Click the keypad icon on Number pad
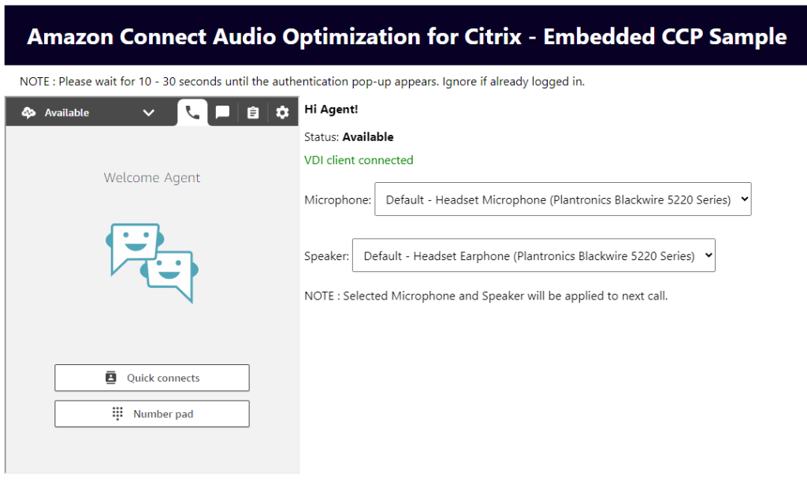The image size is (807, 488). coord(117,413)
